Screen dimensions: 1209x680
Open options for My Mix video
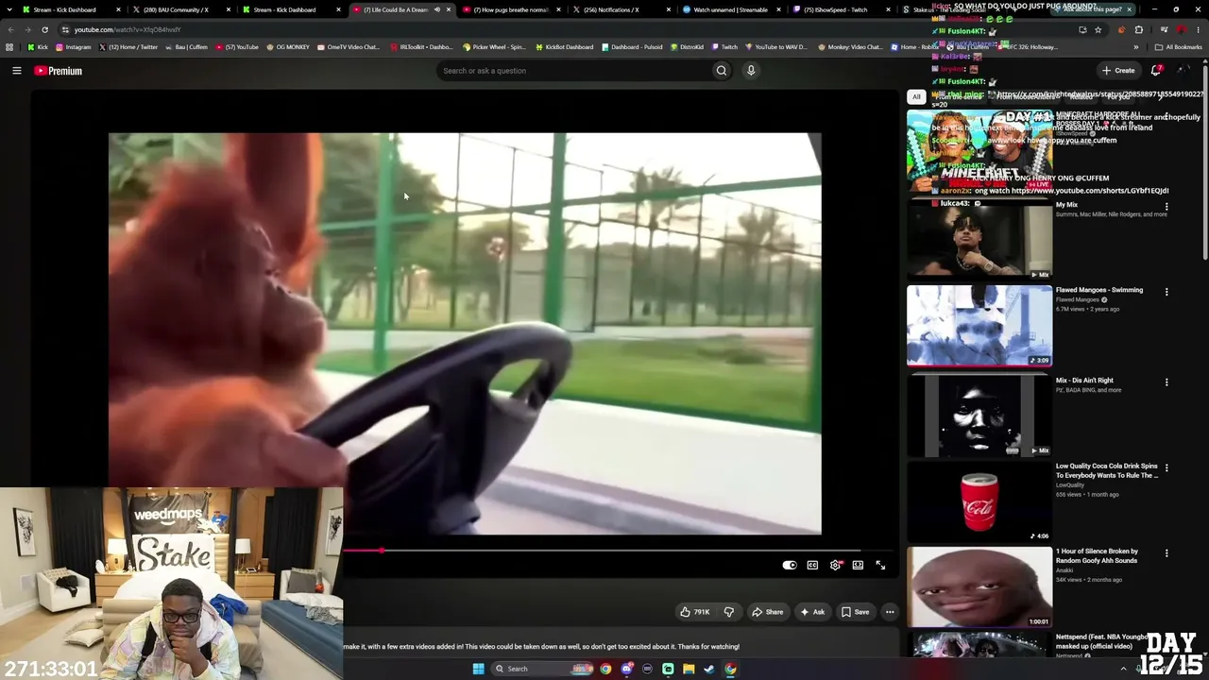pos(1166,207)
